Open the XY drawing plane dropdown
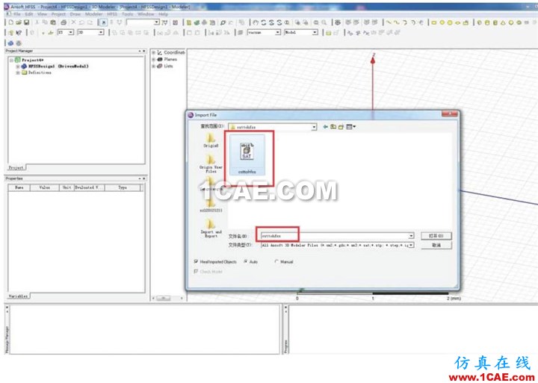 (x=71, y=33)
